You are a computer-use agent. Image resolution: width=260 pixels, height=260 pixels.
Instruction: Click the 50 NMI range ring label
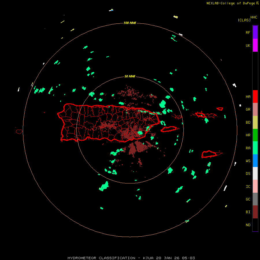pos(130,76)
